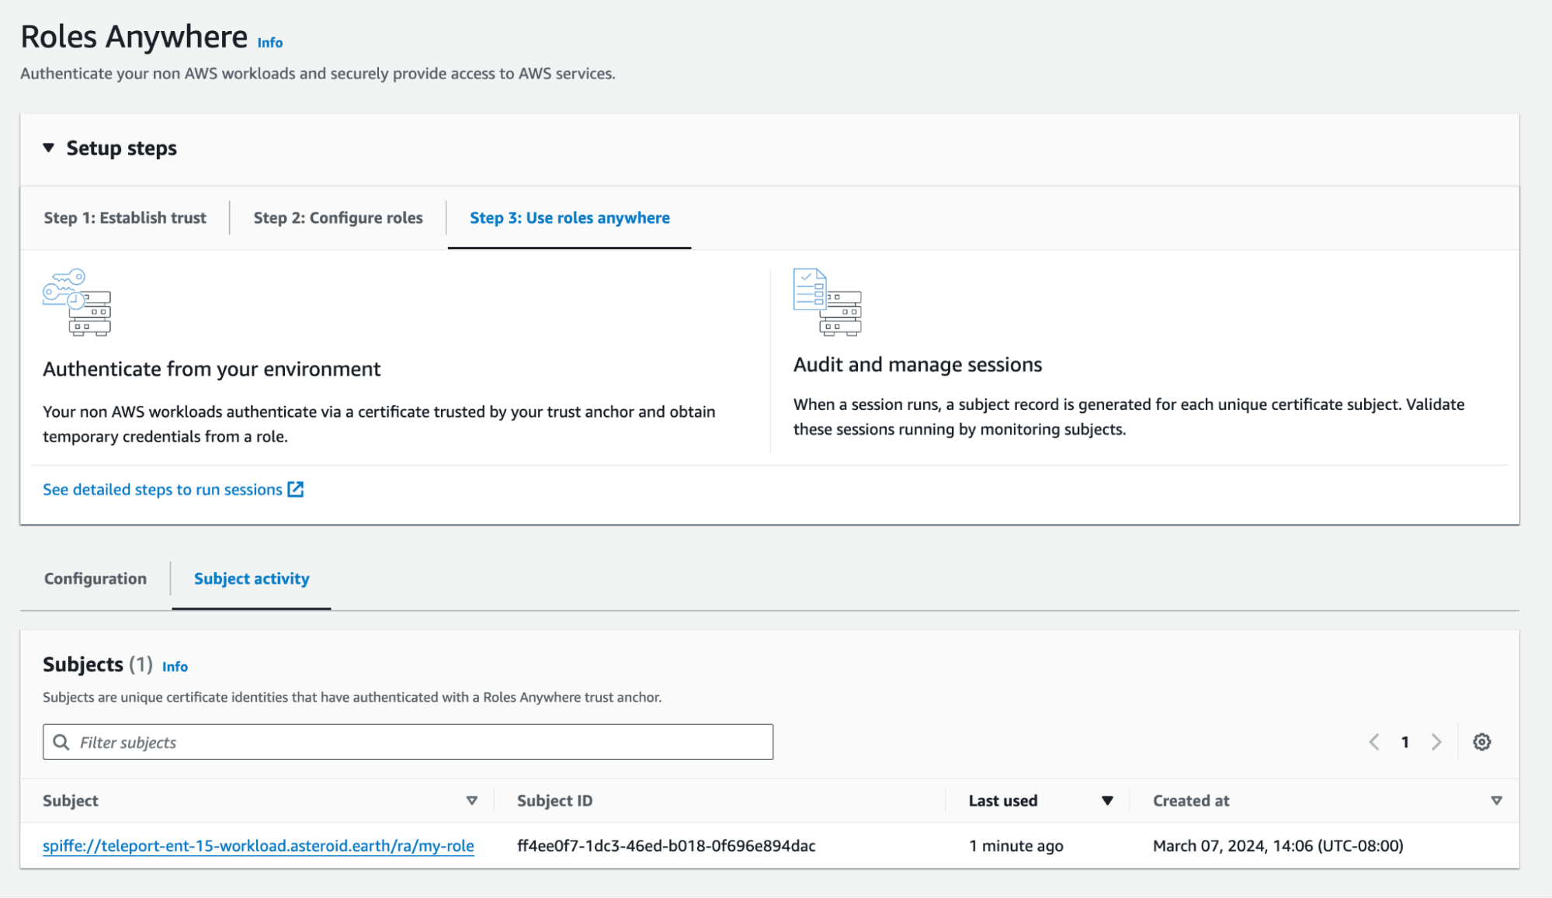The image size is (1552, 898).
Task: Collapse the Setup steps section
Action: coord(49,147)
